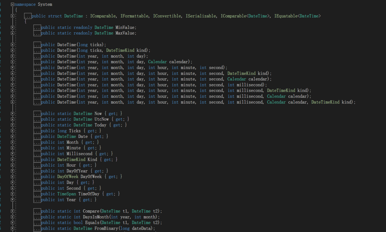Click the DaysInMonth method name
386x232 pixels.
96,217
